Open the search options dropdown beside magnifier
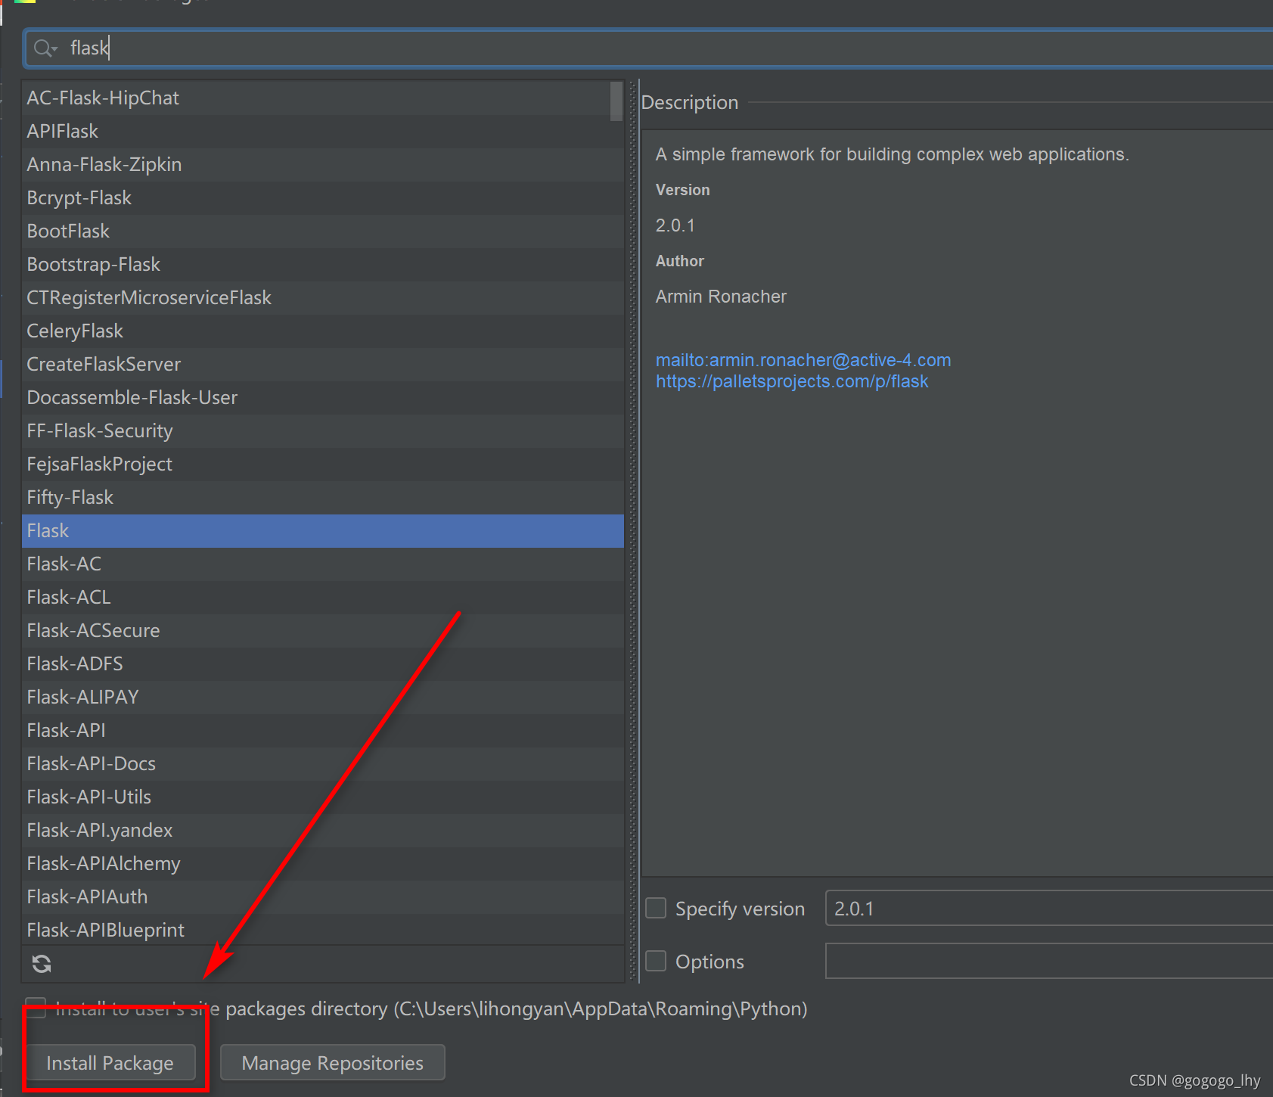 click(x=54, y=49)
